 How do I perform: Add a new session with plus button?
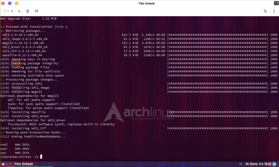point(19,11)
